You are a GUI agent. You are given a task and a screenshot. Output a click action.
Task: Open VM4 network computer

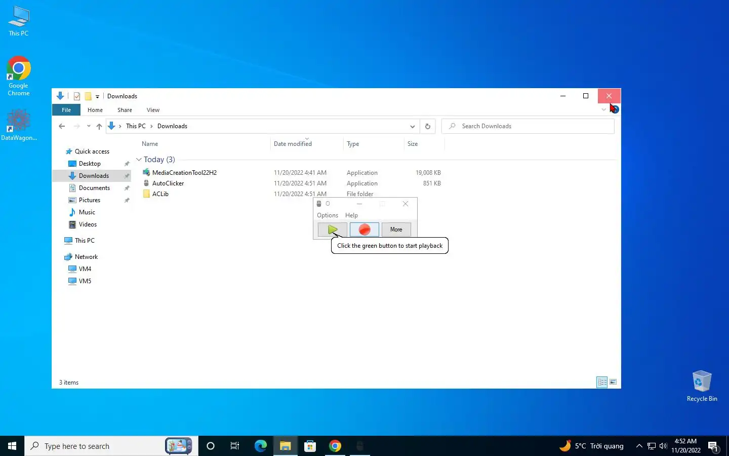coord(85,269)
